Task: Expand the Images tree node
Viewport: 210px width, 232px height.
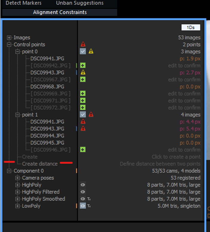Action: [x=9, y=38]
